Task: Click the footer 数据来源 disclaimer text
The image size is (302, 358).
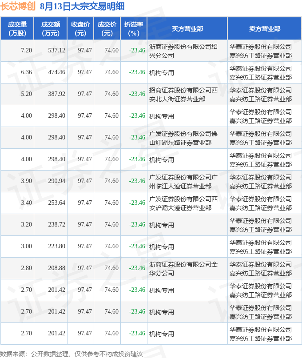Action: coord(72,354)
